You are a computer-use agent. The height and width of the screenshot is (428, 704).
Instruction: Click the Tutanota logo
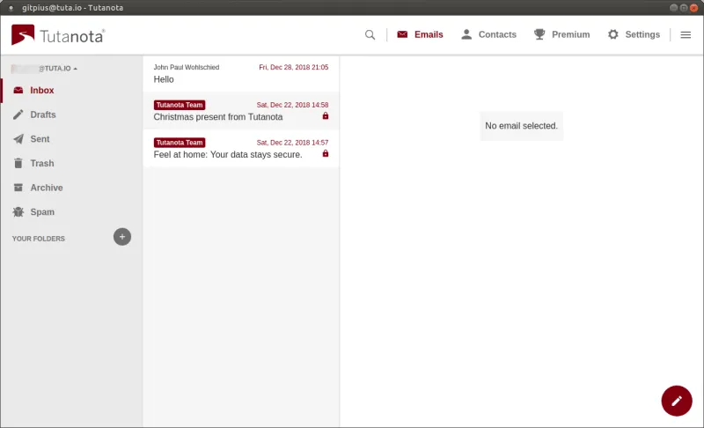pos(58,35)
